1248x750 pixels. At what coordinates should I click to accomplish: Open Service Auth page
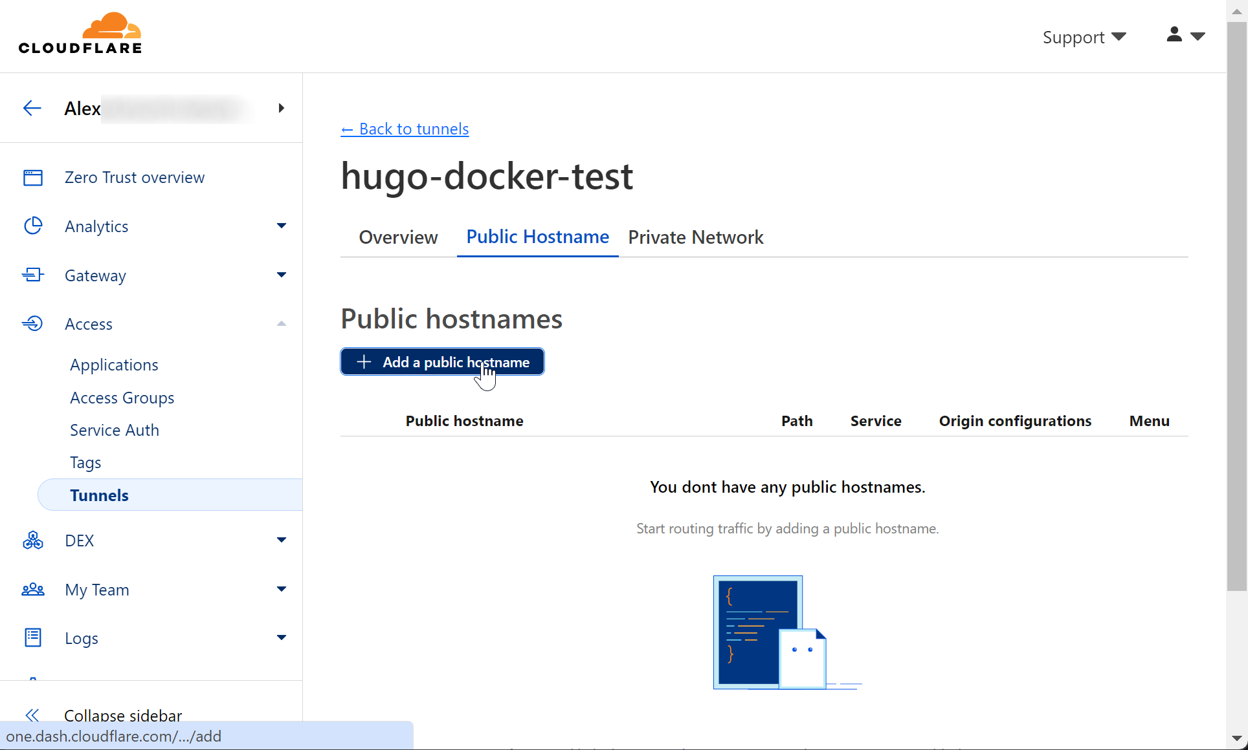pyautogui.click(x=115, y=430)
